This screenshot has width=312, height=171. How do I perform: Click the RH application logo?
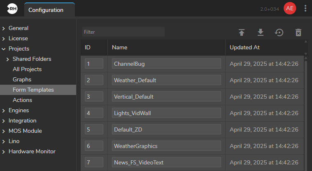click(12, 9)
